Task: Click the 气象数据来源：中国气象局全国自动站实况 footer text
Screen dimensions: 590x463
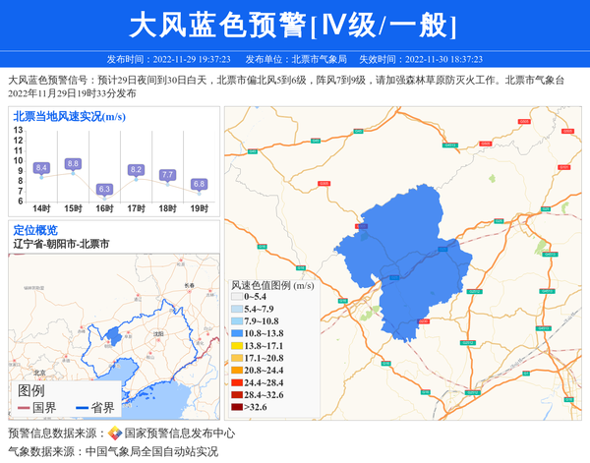Action: (113, 451)
